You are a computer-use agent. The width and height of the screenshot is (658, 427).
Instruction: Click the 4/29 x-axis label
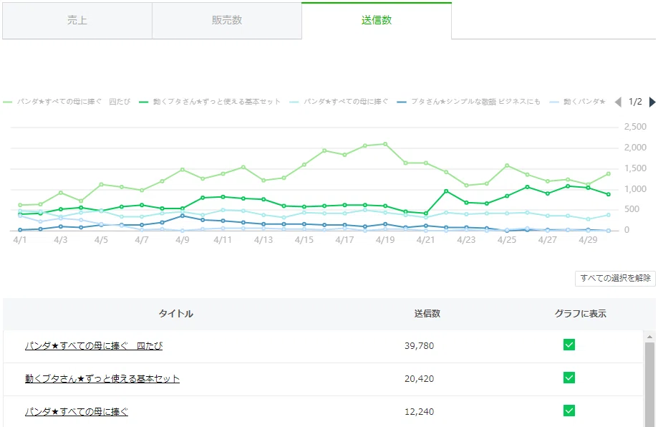point(588,240)
